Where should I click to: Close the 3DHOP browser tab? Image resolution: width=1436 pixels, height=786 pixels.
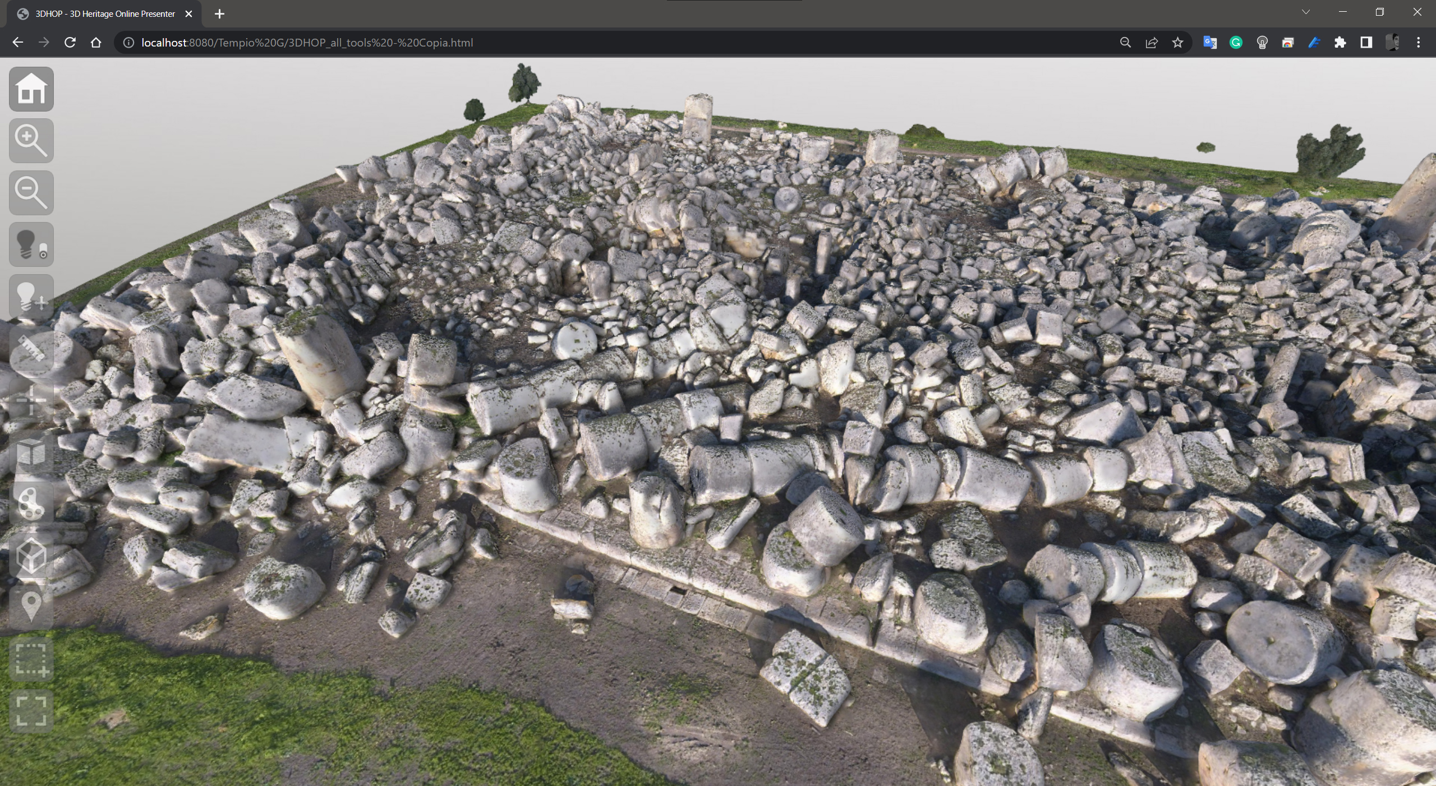click(189, 14)
